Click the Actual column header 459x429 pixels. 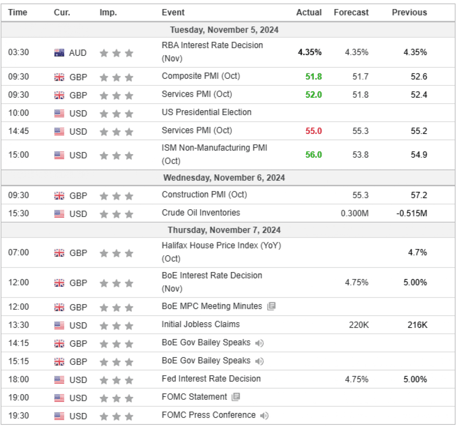pos(309,12)
